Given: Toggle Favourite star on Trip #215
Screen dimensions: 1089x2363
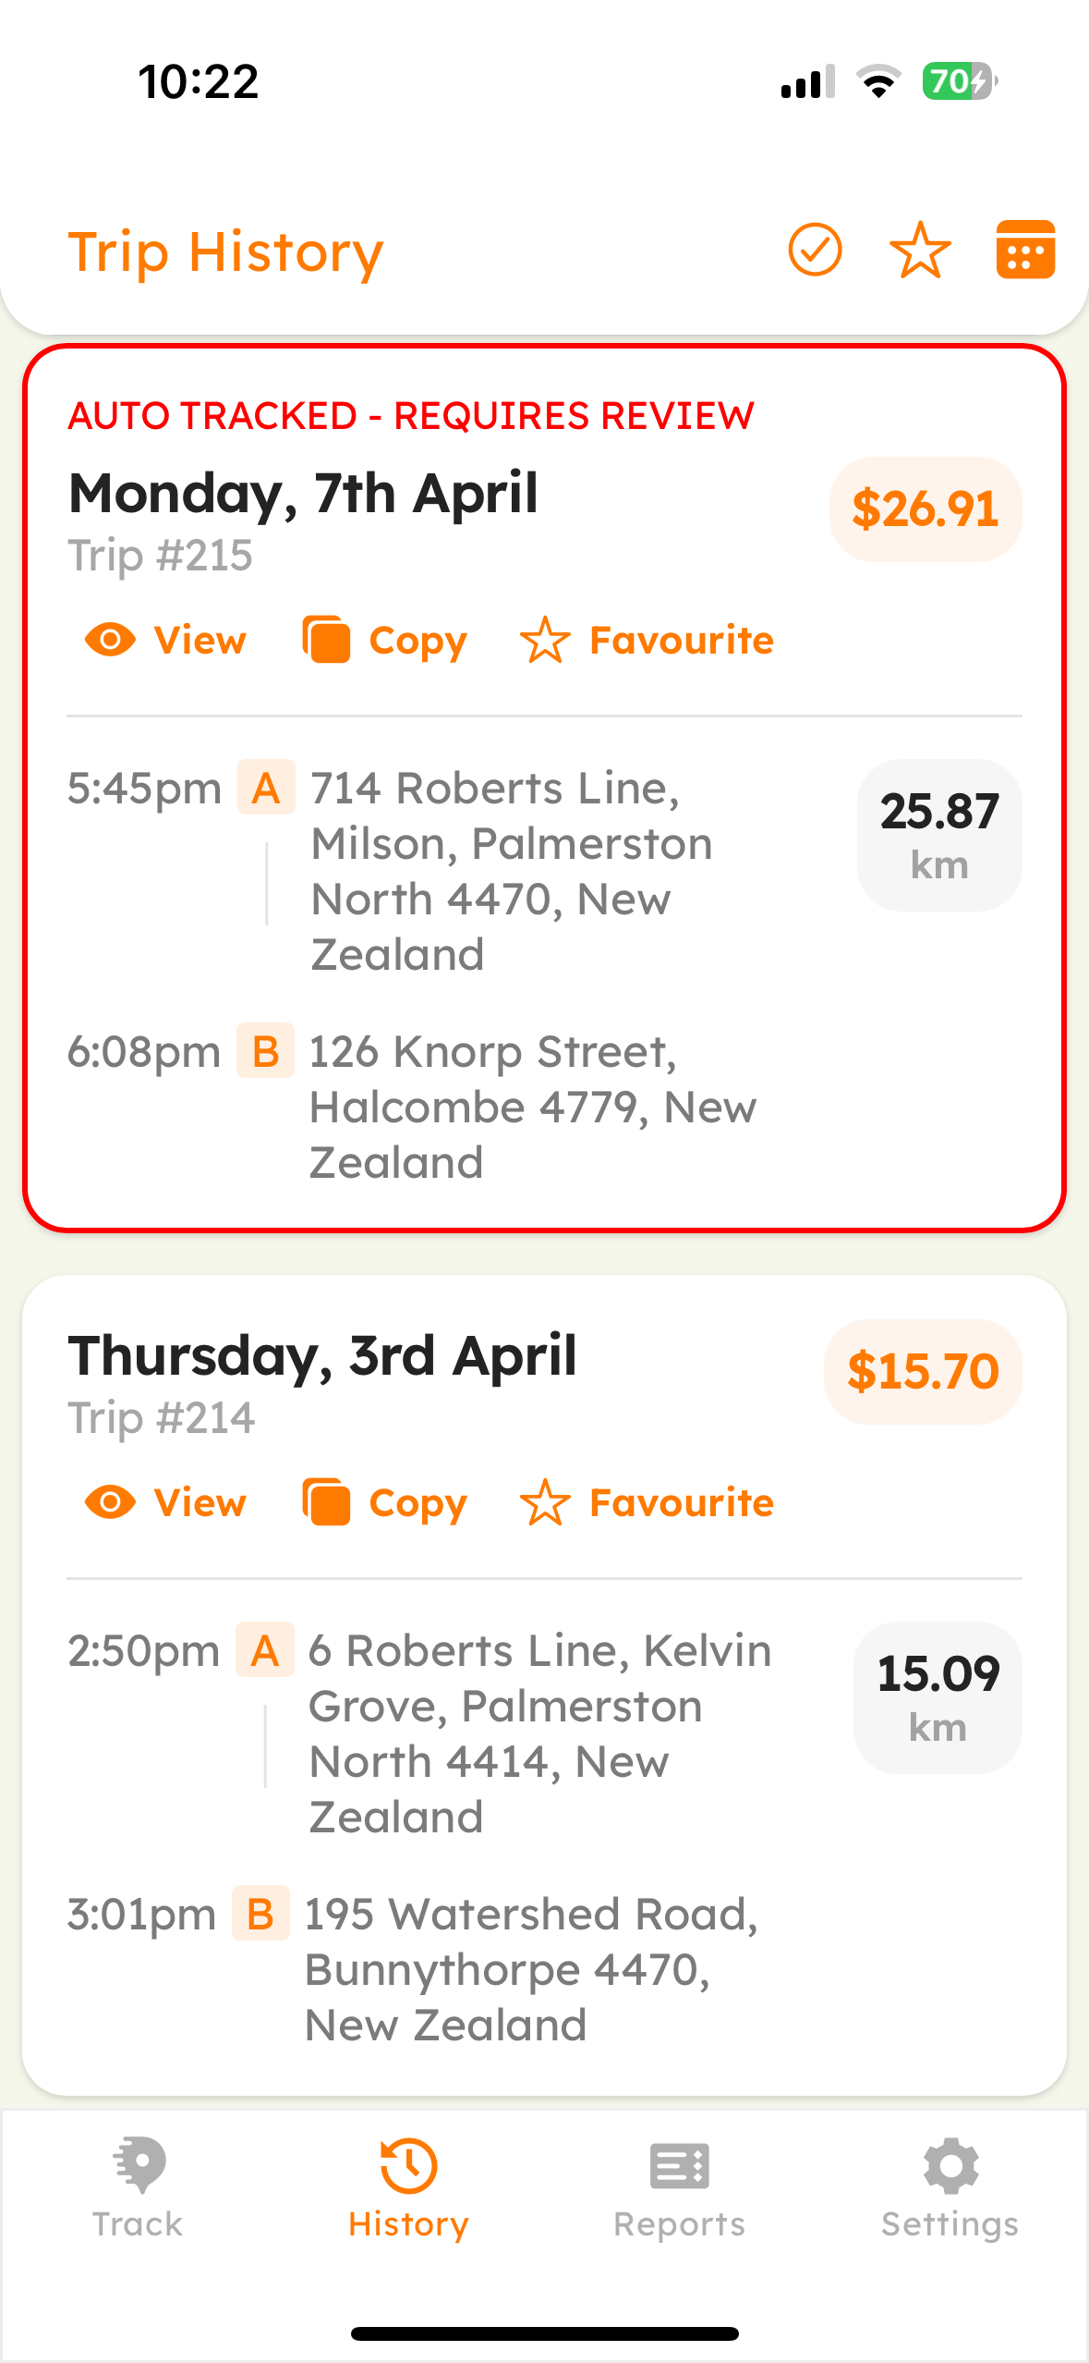Looking at the screenshot, I should pyautogui.click(x=545, y=640).
